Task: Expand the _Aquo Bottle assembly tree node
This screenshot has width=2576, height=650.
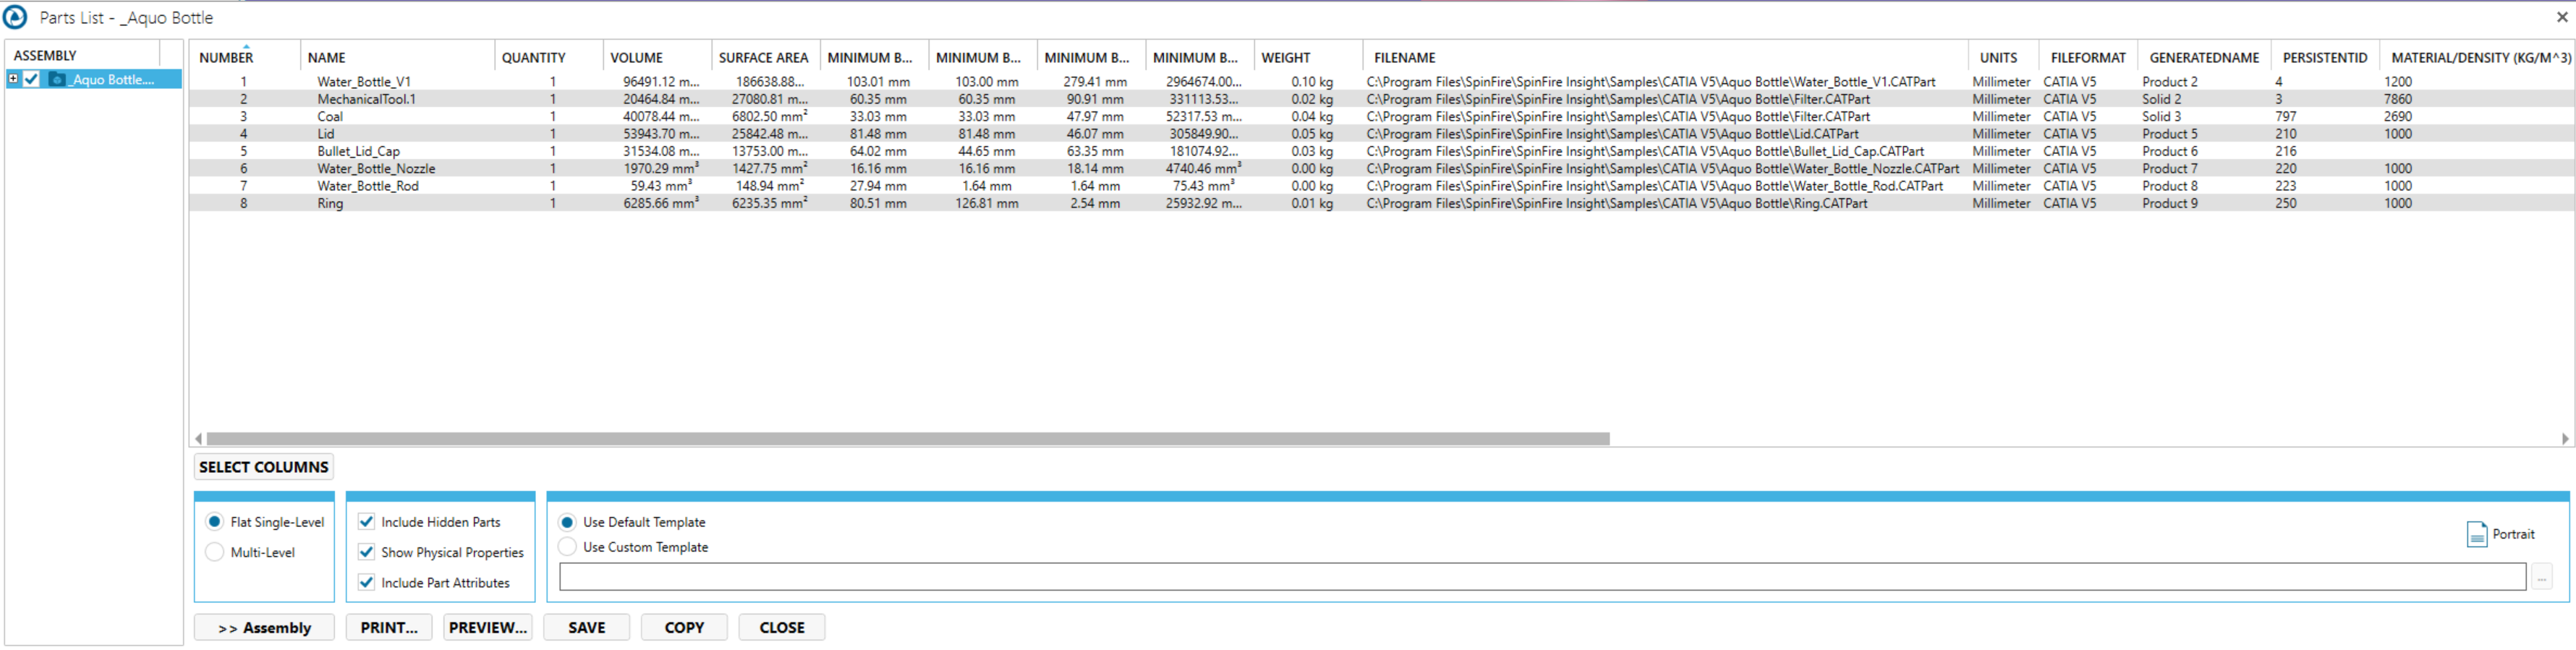Action: pyautogui.click(x=13, y=78)
